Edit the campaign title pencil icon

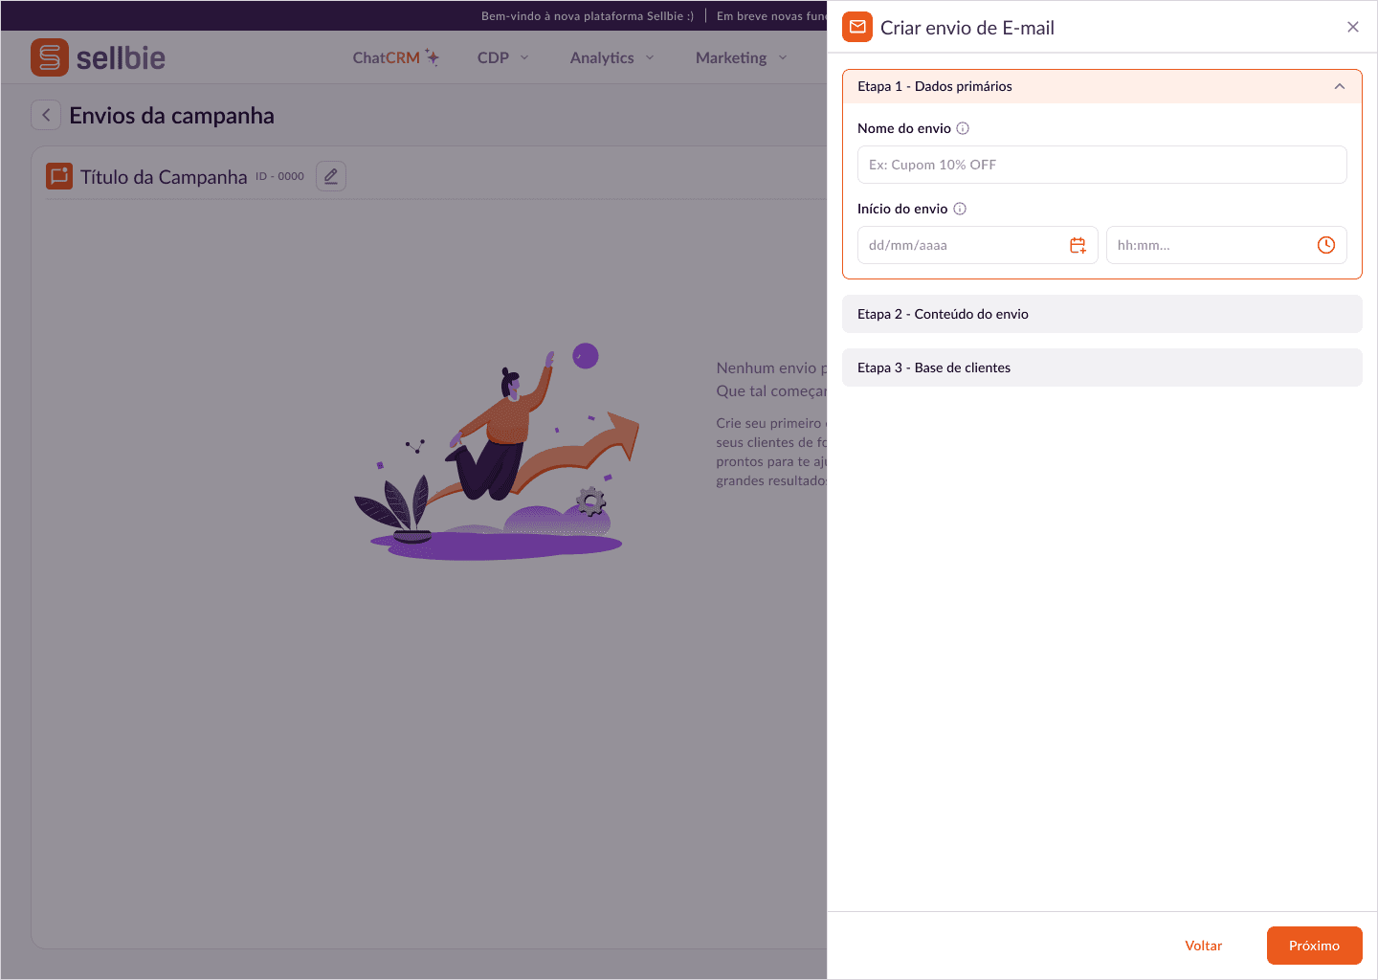331,176
